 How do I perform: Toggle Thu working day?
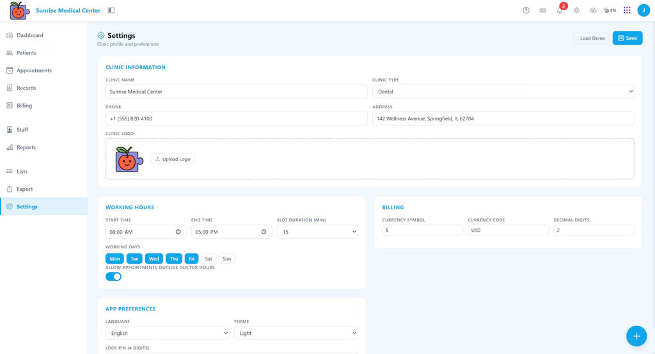coord(174,259)
